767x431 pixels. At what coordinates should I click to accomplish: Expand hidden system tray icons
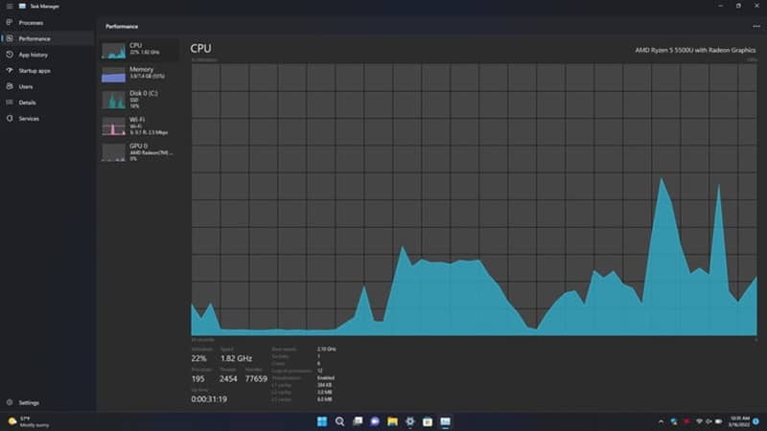(661, 421)
